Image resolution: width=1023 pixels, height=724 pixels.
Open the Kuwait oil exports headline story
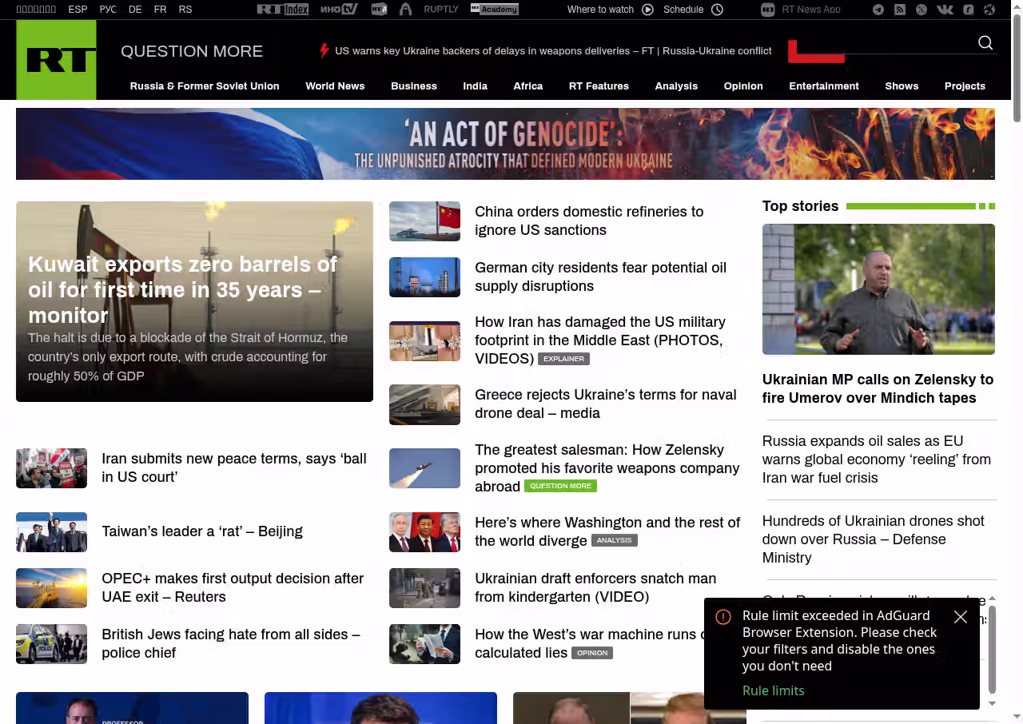click(x=183, y=289)
